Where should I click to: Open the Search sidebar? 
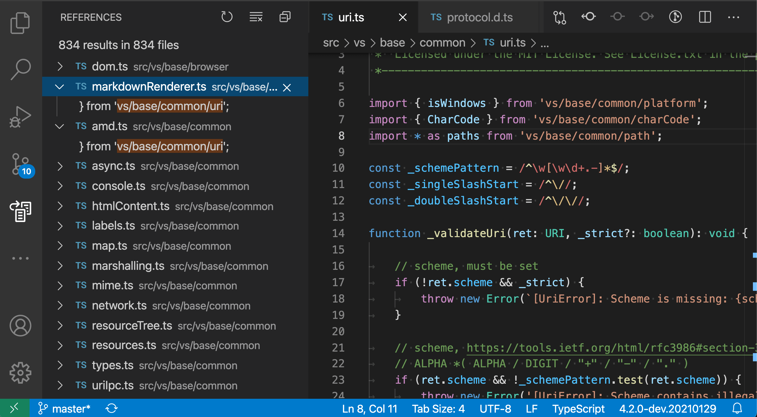[20, 69]
